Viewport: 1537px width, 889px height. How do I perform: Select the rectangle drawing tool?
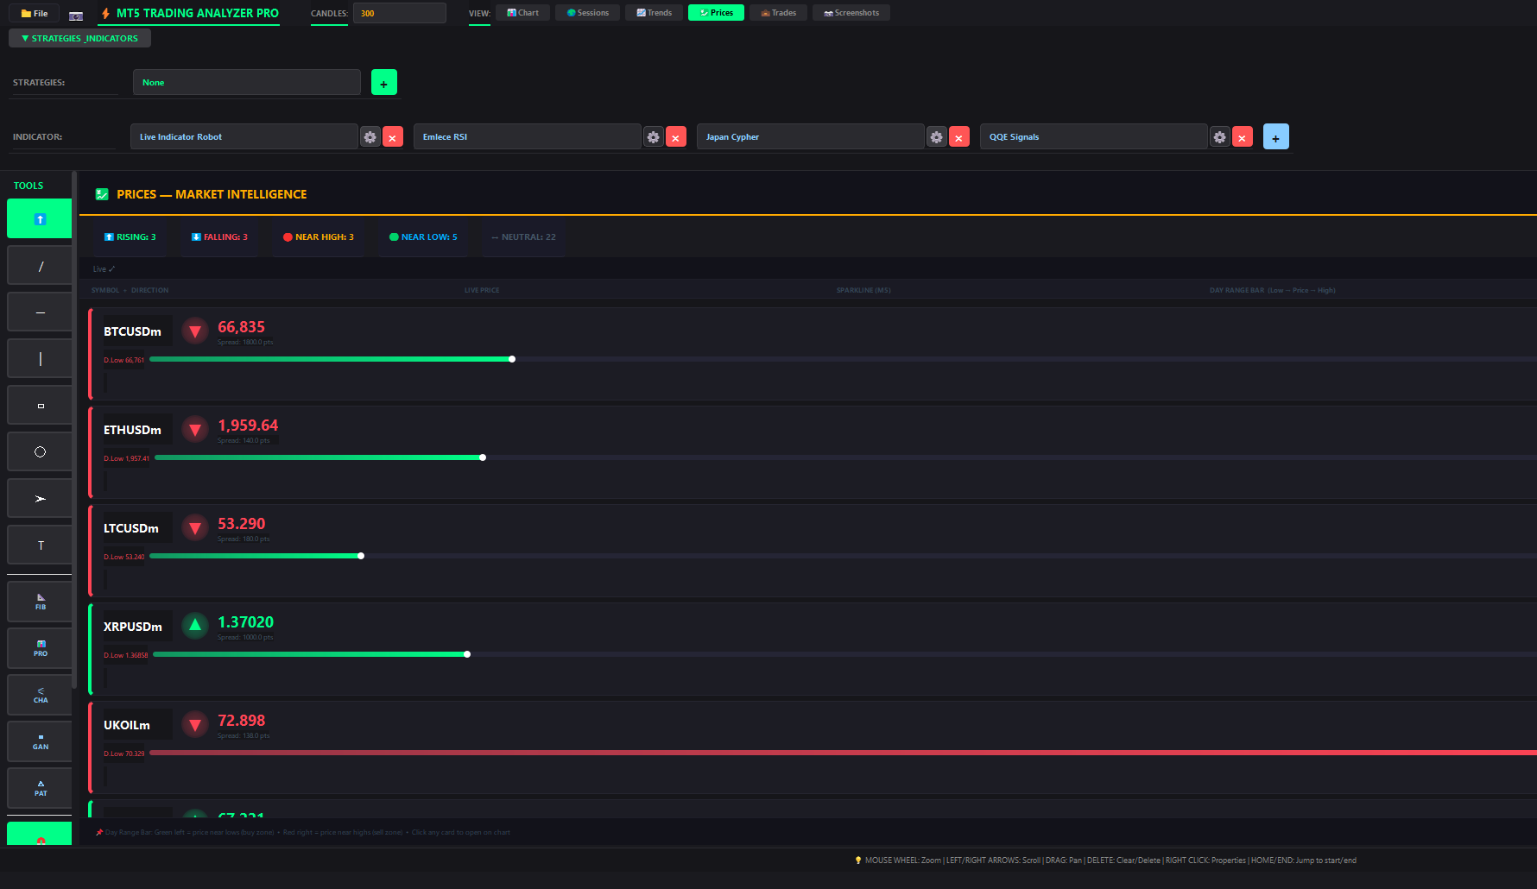point(40,406)
